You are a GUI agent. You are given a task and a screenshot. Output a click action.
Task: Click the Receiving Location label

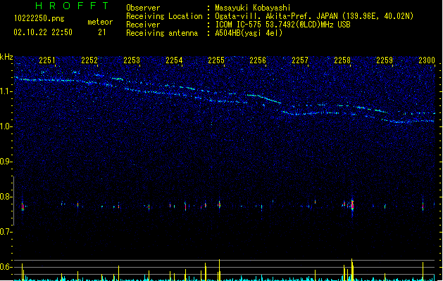click(x=164, y=16)
